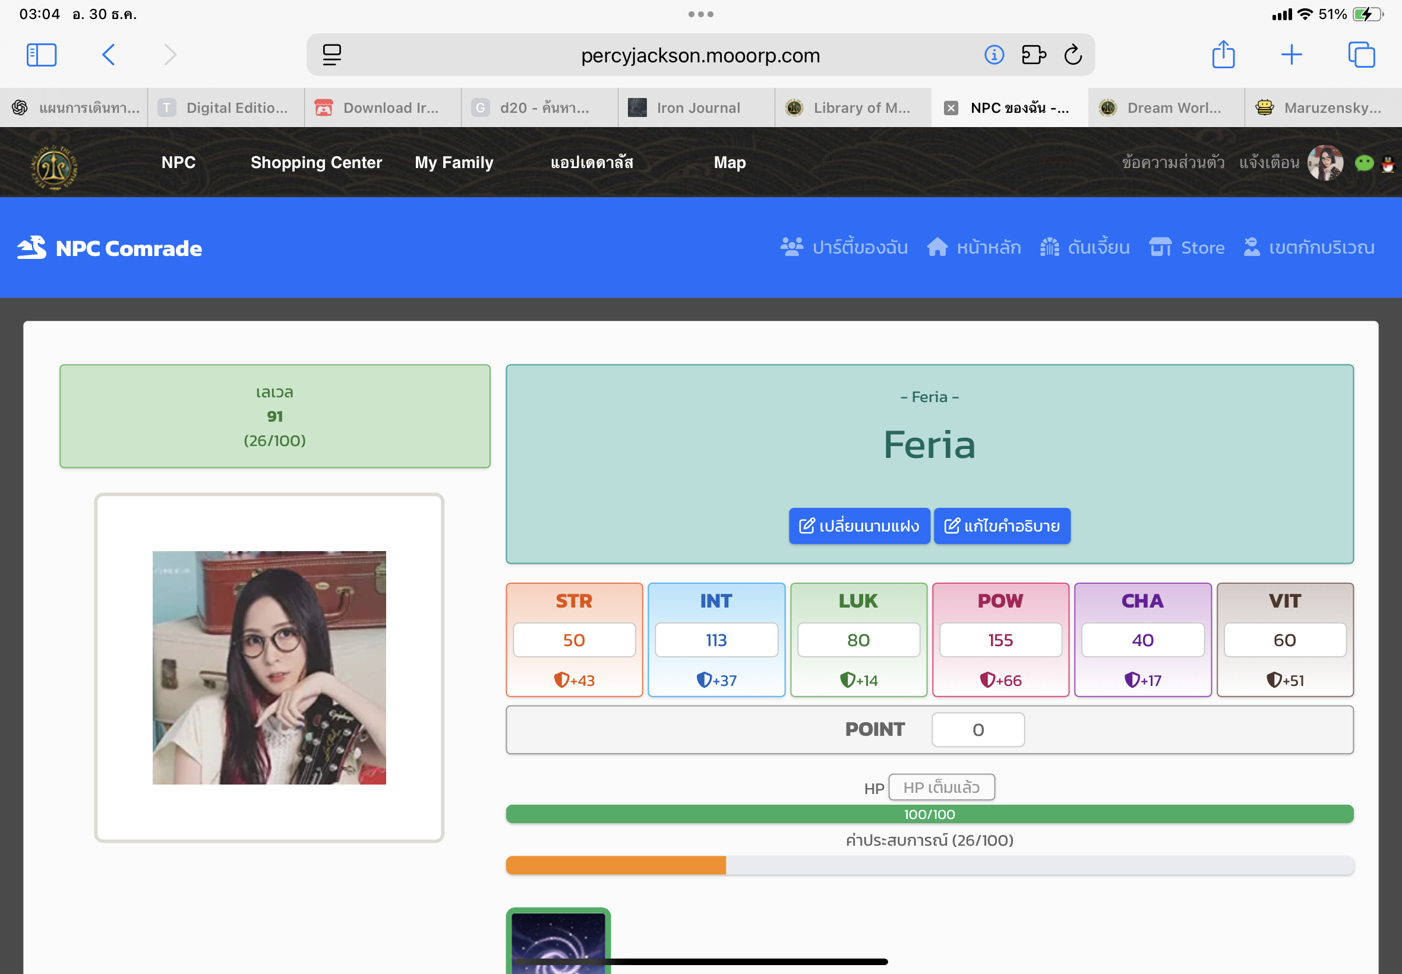Click the แก้ไขคำอธิบาย button
The height and width of the screenshot is (974, 1402).
click(x=1002, y=526)
